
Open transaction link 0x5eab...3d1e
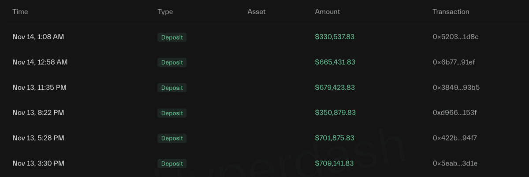click(455, 163)
